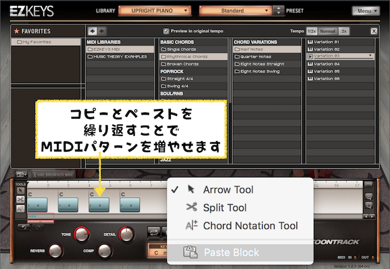The image size is (390, 269).
Task: Click the Detail knob
Action: 126,234
